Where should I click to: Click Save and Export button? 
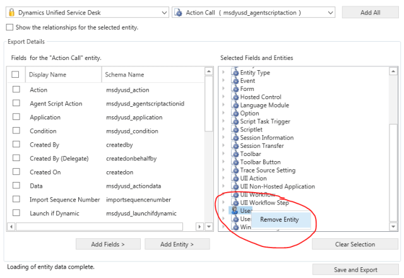click(x=355, y=270)
